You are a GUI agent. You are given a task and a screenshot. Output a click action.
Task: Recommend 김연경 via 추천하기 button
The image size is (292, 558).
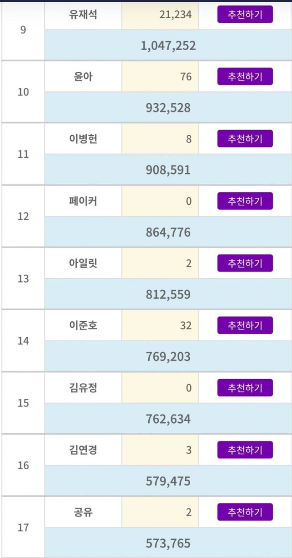pyautogui.click(x=245, y=450)
